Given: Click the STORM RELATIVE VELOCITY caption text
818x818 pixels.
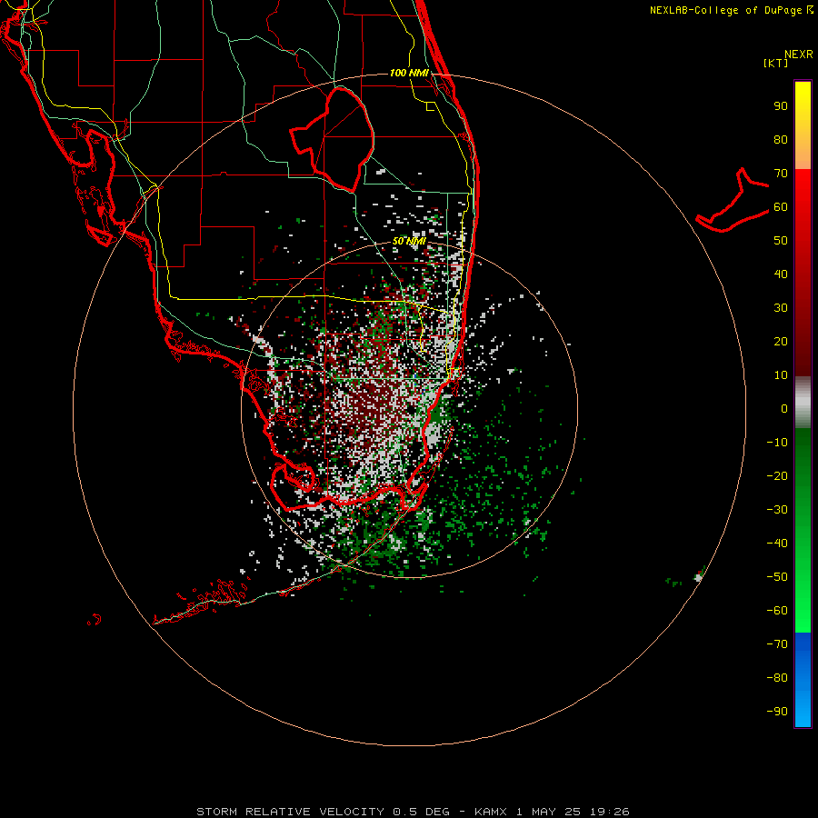Looking at the screenshot, I should click(x=290, y=812).
